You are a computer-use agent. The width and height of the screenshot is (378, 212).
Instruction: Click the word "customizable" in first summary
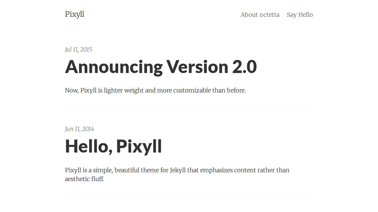click(x=192, y=90)
